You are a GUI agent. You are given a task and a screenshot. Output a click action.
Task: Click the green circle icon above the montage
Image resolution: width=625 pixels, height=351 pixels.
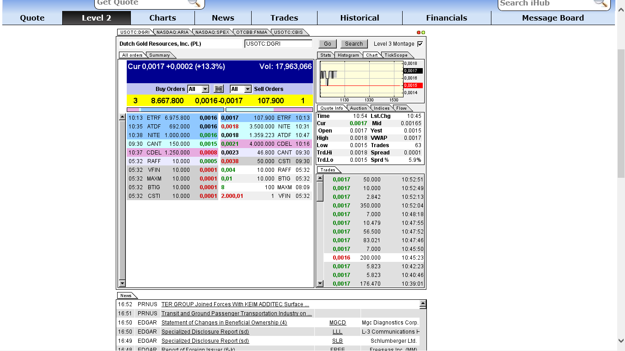pyautogui.click(x=423, y=32)
